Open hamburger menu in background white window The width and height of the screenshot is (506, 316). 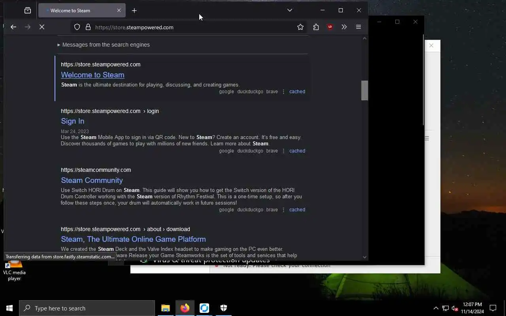(x=427, y=138)
